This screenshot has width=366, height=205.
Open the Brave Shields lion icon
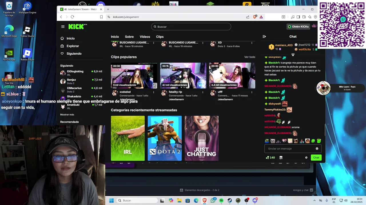pos(255,17)
